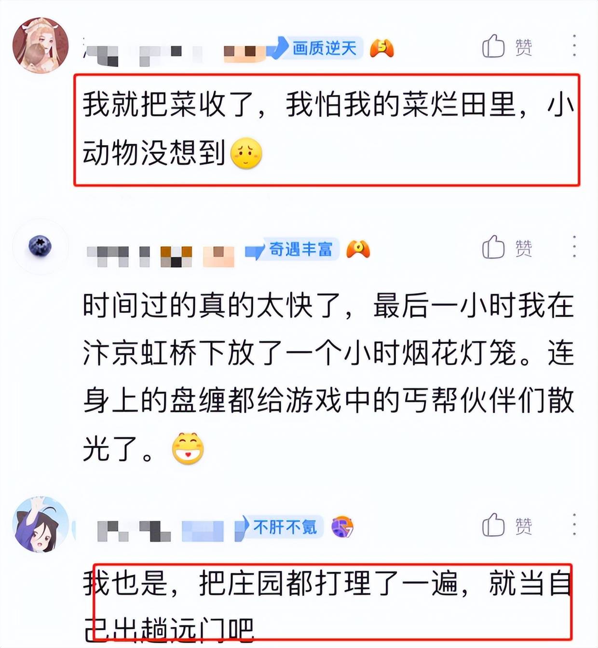Click orange medal icon beside 奇遇丰富

(358, 249)
